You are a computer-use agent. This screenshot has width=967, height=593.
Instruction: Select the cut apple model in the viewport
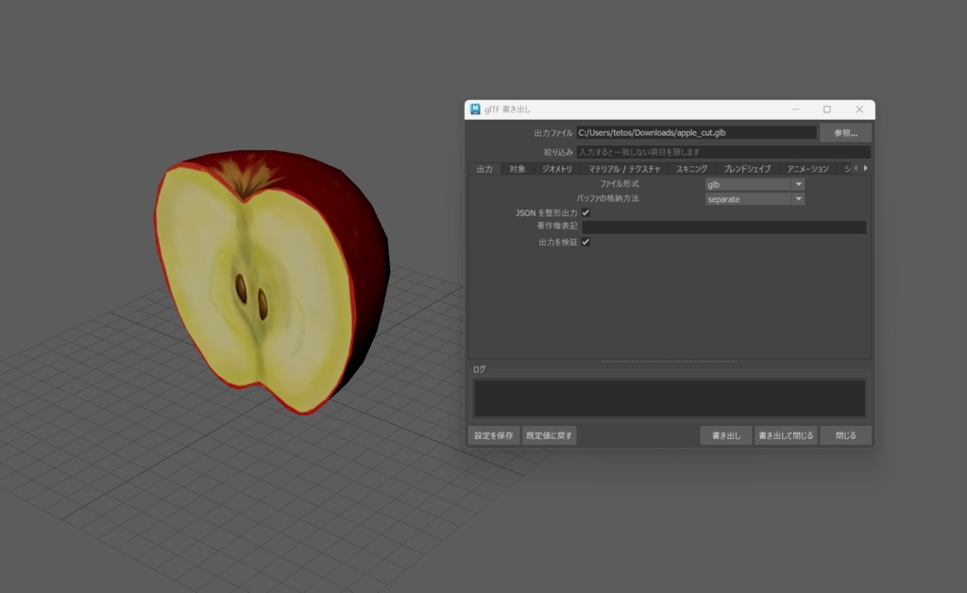pyautogui.click(x=271, y=280)
